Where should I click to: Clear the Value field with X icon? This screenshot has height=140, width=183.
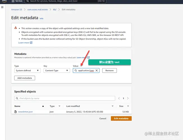pos(97,70)
